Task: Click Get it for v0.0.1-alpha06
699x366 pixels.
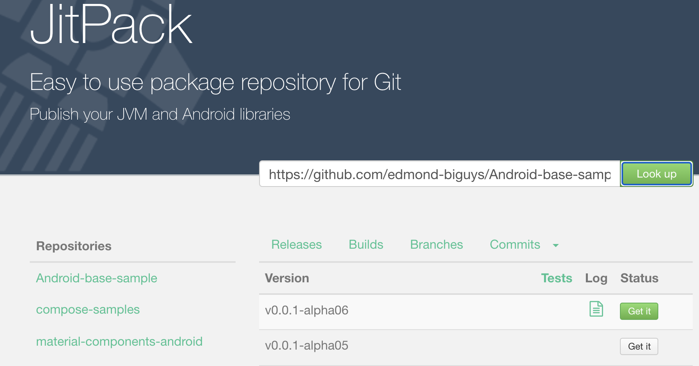Action: tap(639, 311)
